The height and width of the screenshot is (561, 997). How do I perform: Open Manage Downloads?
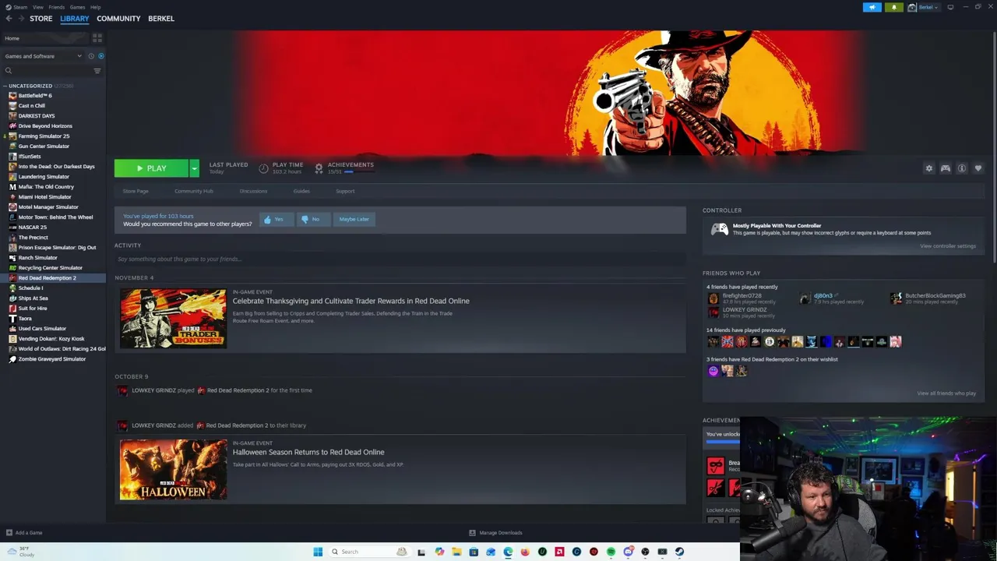pos(495,533)
